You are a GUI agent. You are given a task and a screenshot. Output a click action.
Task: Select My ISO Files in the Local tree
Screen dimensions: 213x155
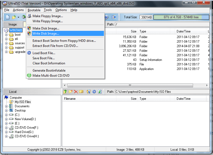coord(23,102)
